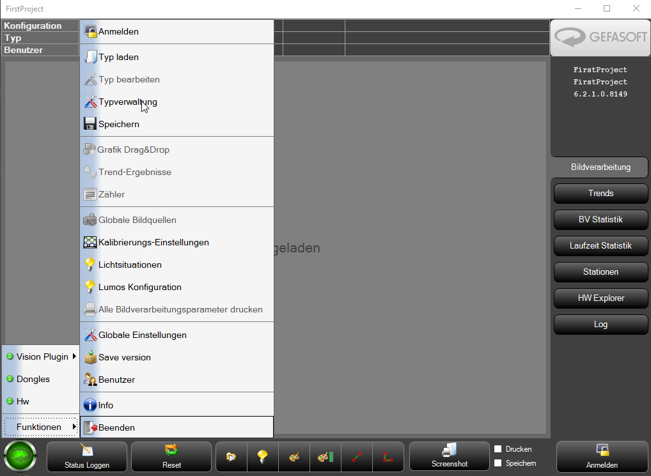Click Typ bearbeiten menu entry
The height and width of the screenshot is (476, 651).
tap(177, 79)
